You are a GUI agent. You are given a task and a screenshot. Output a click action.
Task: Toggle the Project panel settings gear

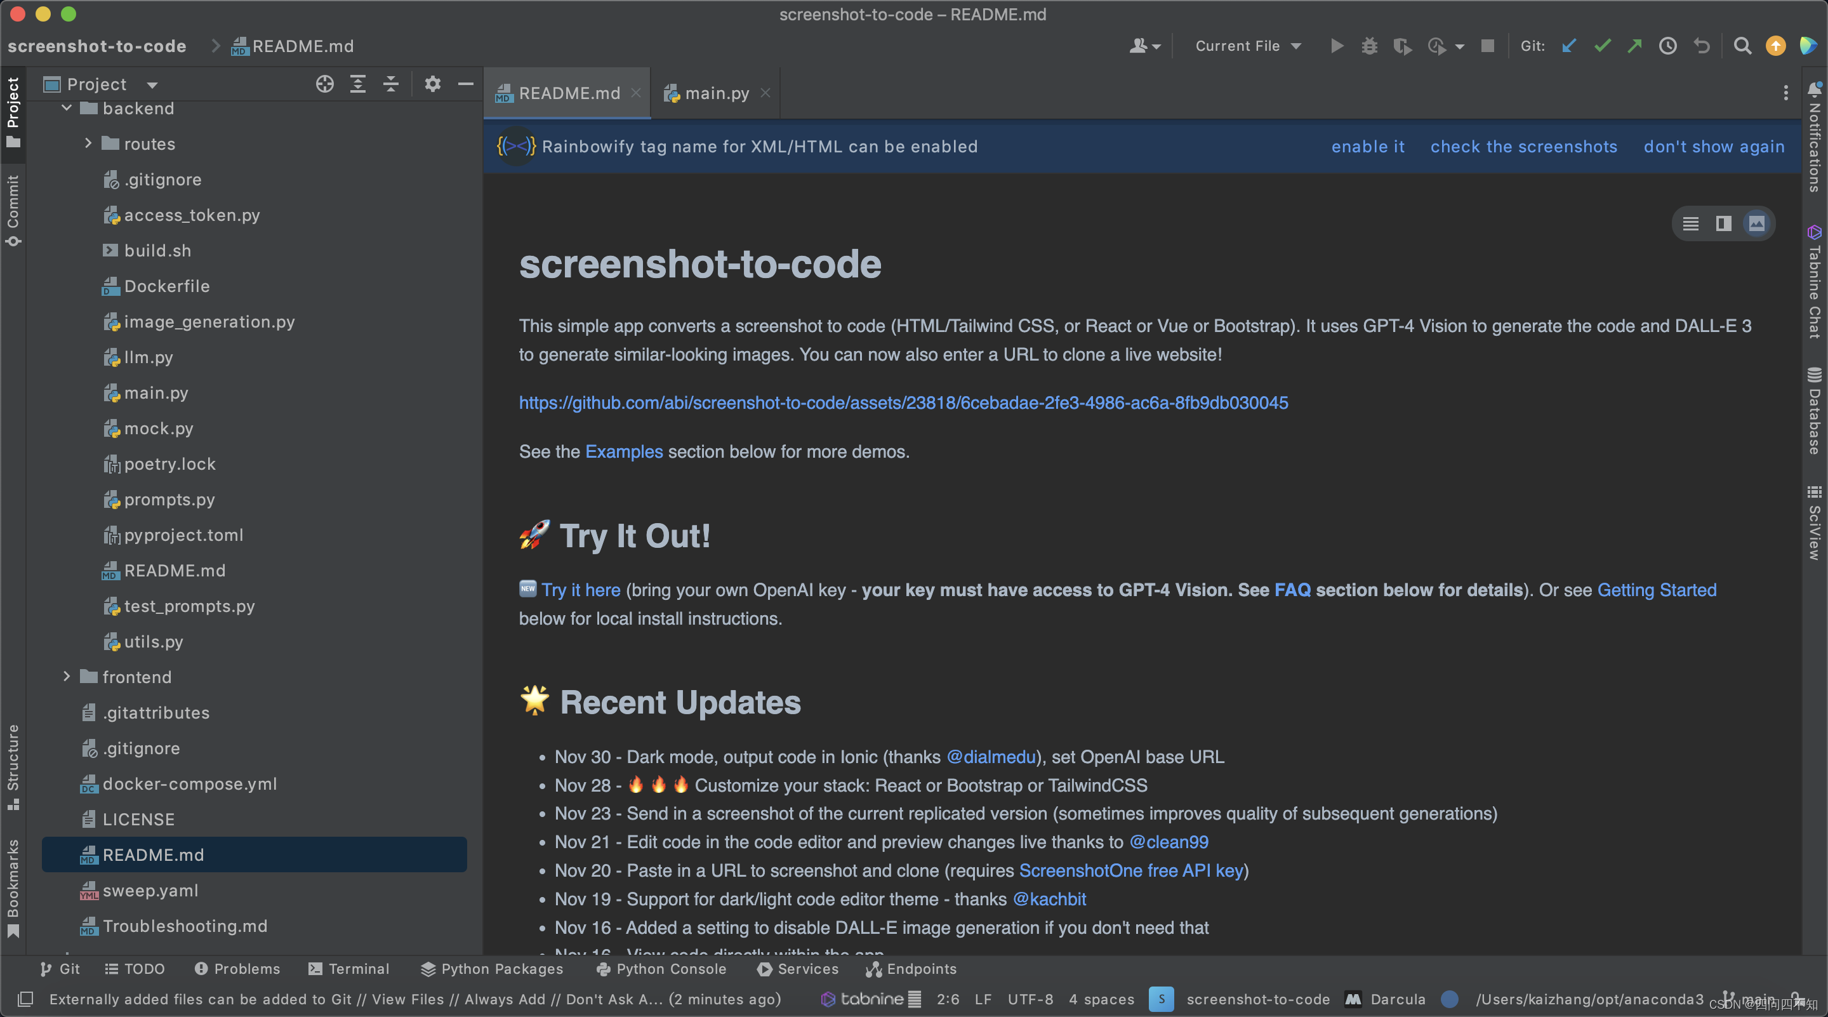432,84
